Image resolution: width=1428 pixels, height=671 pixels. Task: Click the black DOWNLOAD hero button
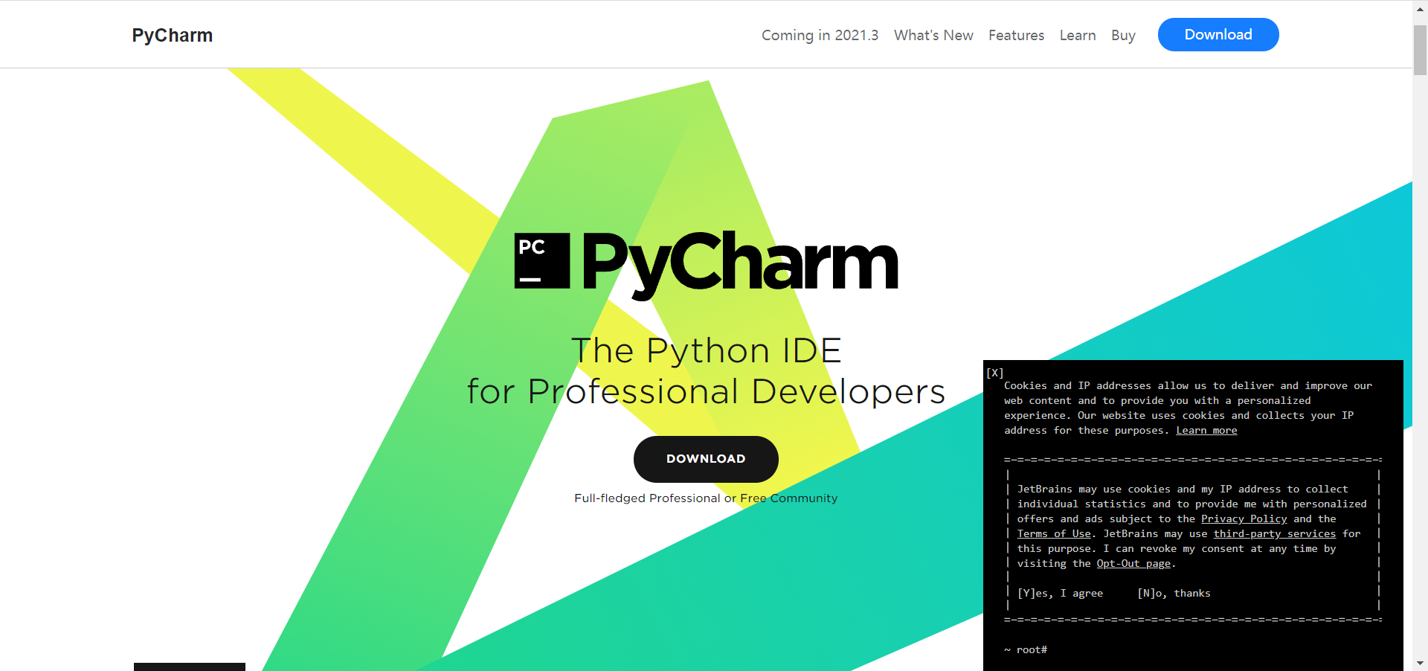pyautogui.click(x=706, y=459)
